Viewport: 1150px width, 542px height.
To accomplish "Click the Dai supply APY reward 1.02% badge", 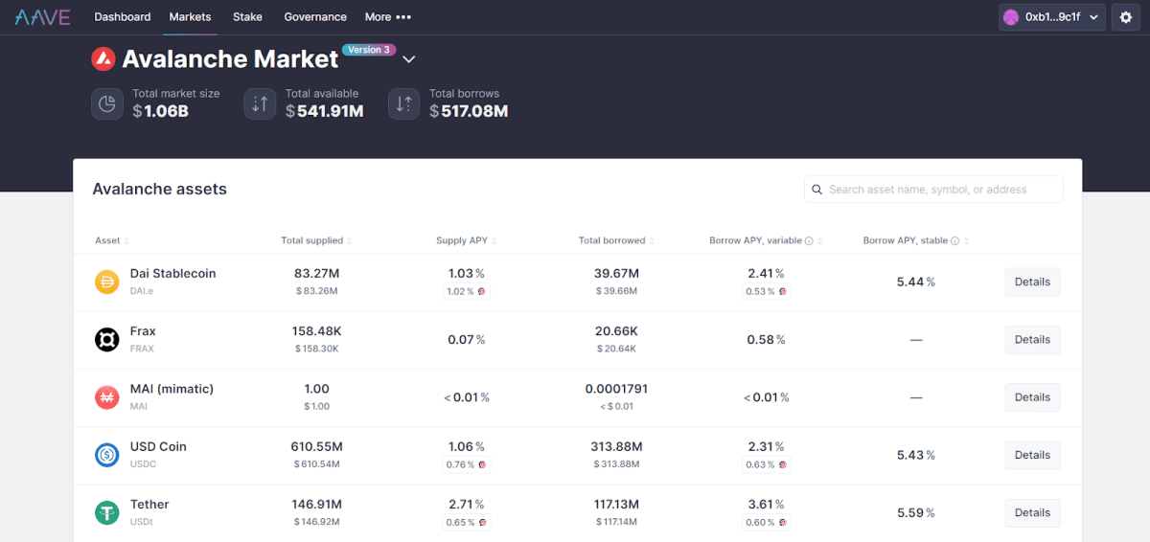I will (466, 291).
